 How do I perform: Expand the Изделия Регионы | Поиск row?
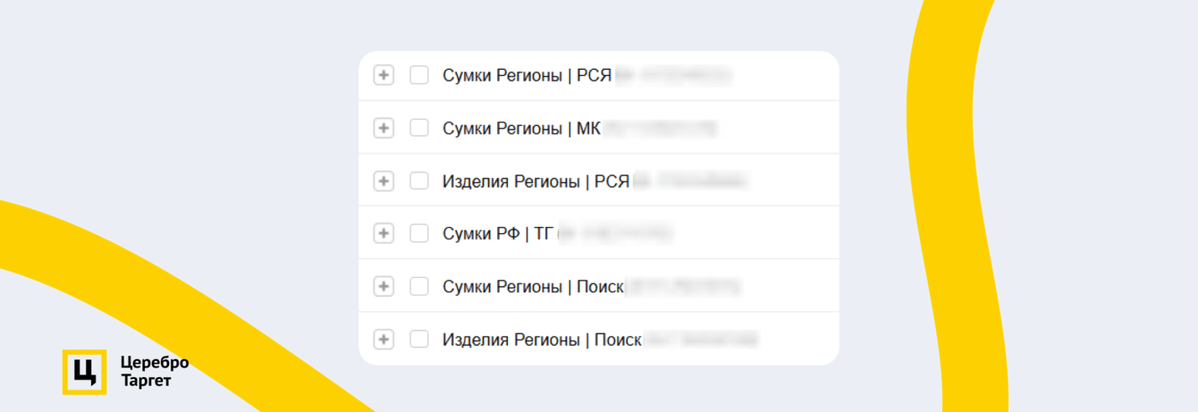click(x=384, y=340)
